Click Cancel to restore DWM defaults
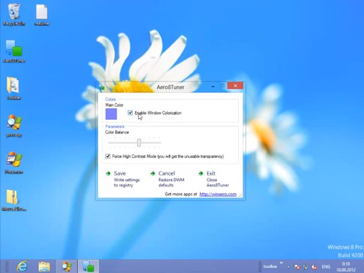This screenshot has width=364, height=273. coord(168,179)
